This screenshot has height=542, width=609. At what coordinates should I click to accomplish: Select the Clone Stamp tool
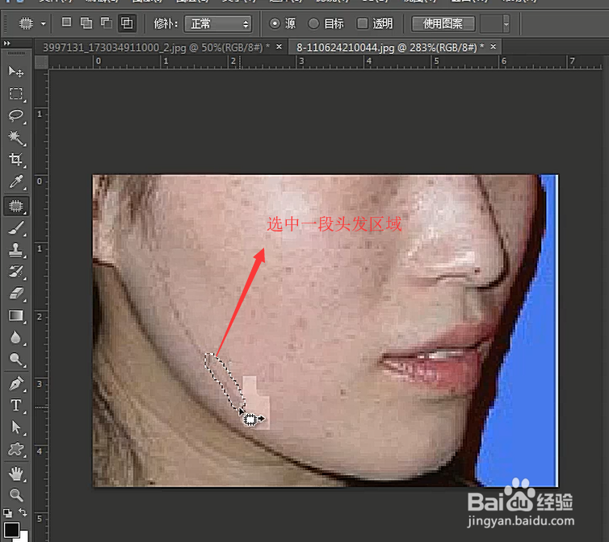[16, 250]
